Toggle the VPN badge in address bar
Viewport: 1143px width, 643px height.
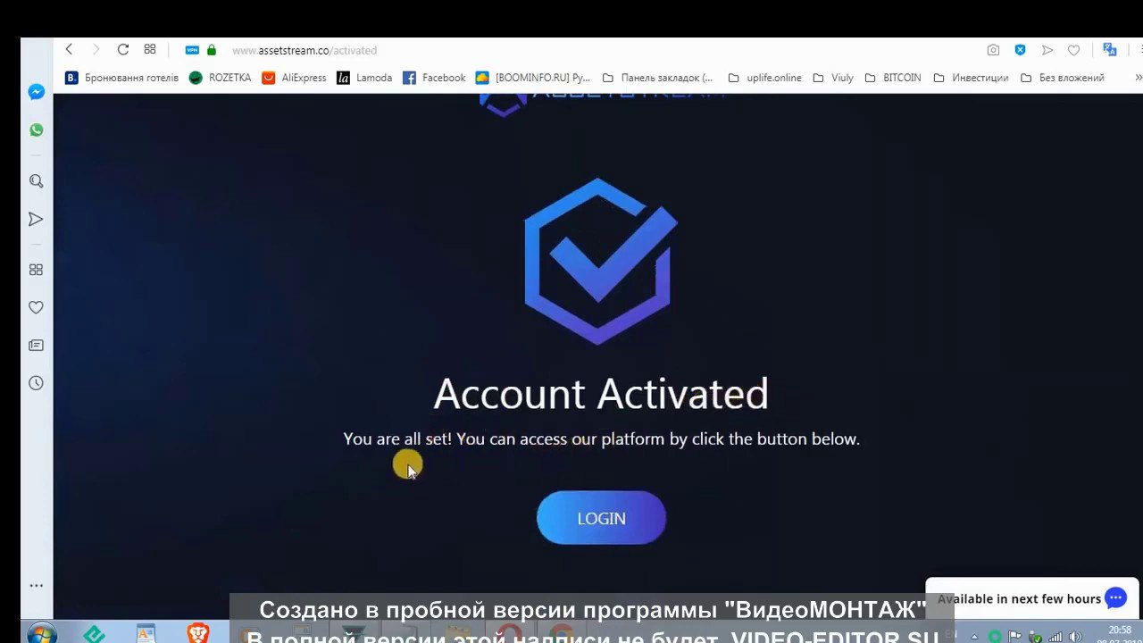pyautogui.click(x=191, y=50)
